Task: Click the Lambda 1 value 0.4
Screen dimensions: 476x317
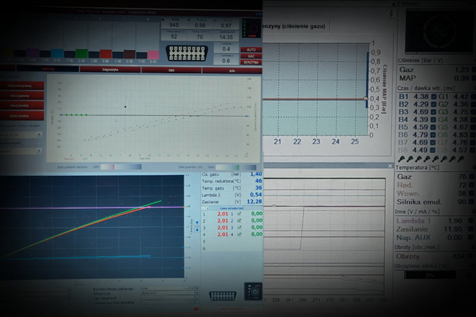Action: click(x=226, y=49)
